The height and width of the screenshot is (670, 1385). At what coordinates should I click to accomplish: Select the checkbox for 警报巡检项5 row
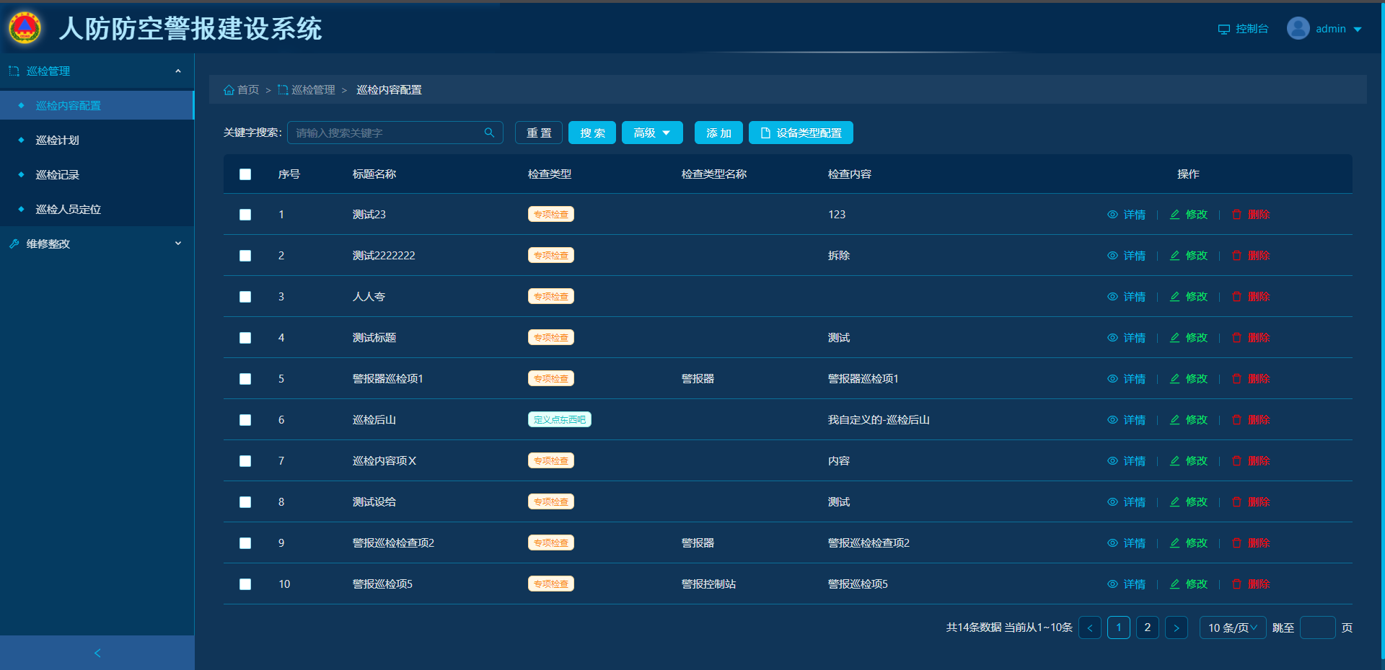pos(245,584)
